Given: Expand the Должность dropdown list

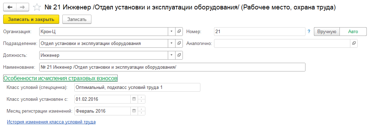Looking at the screenshot, I should pos(172,55).
